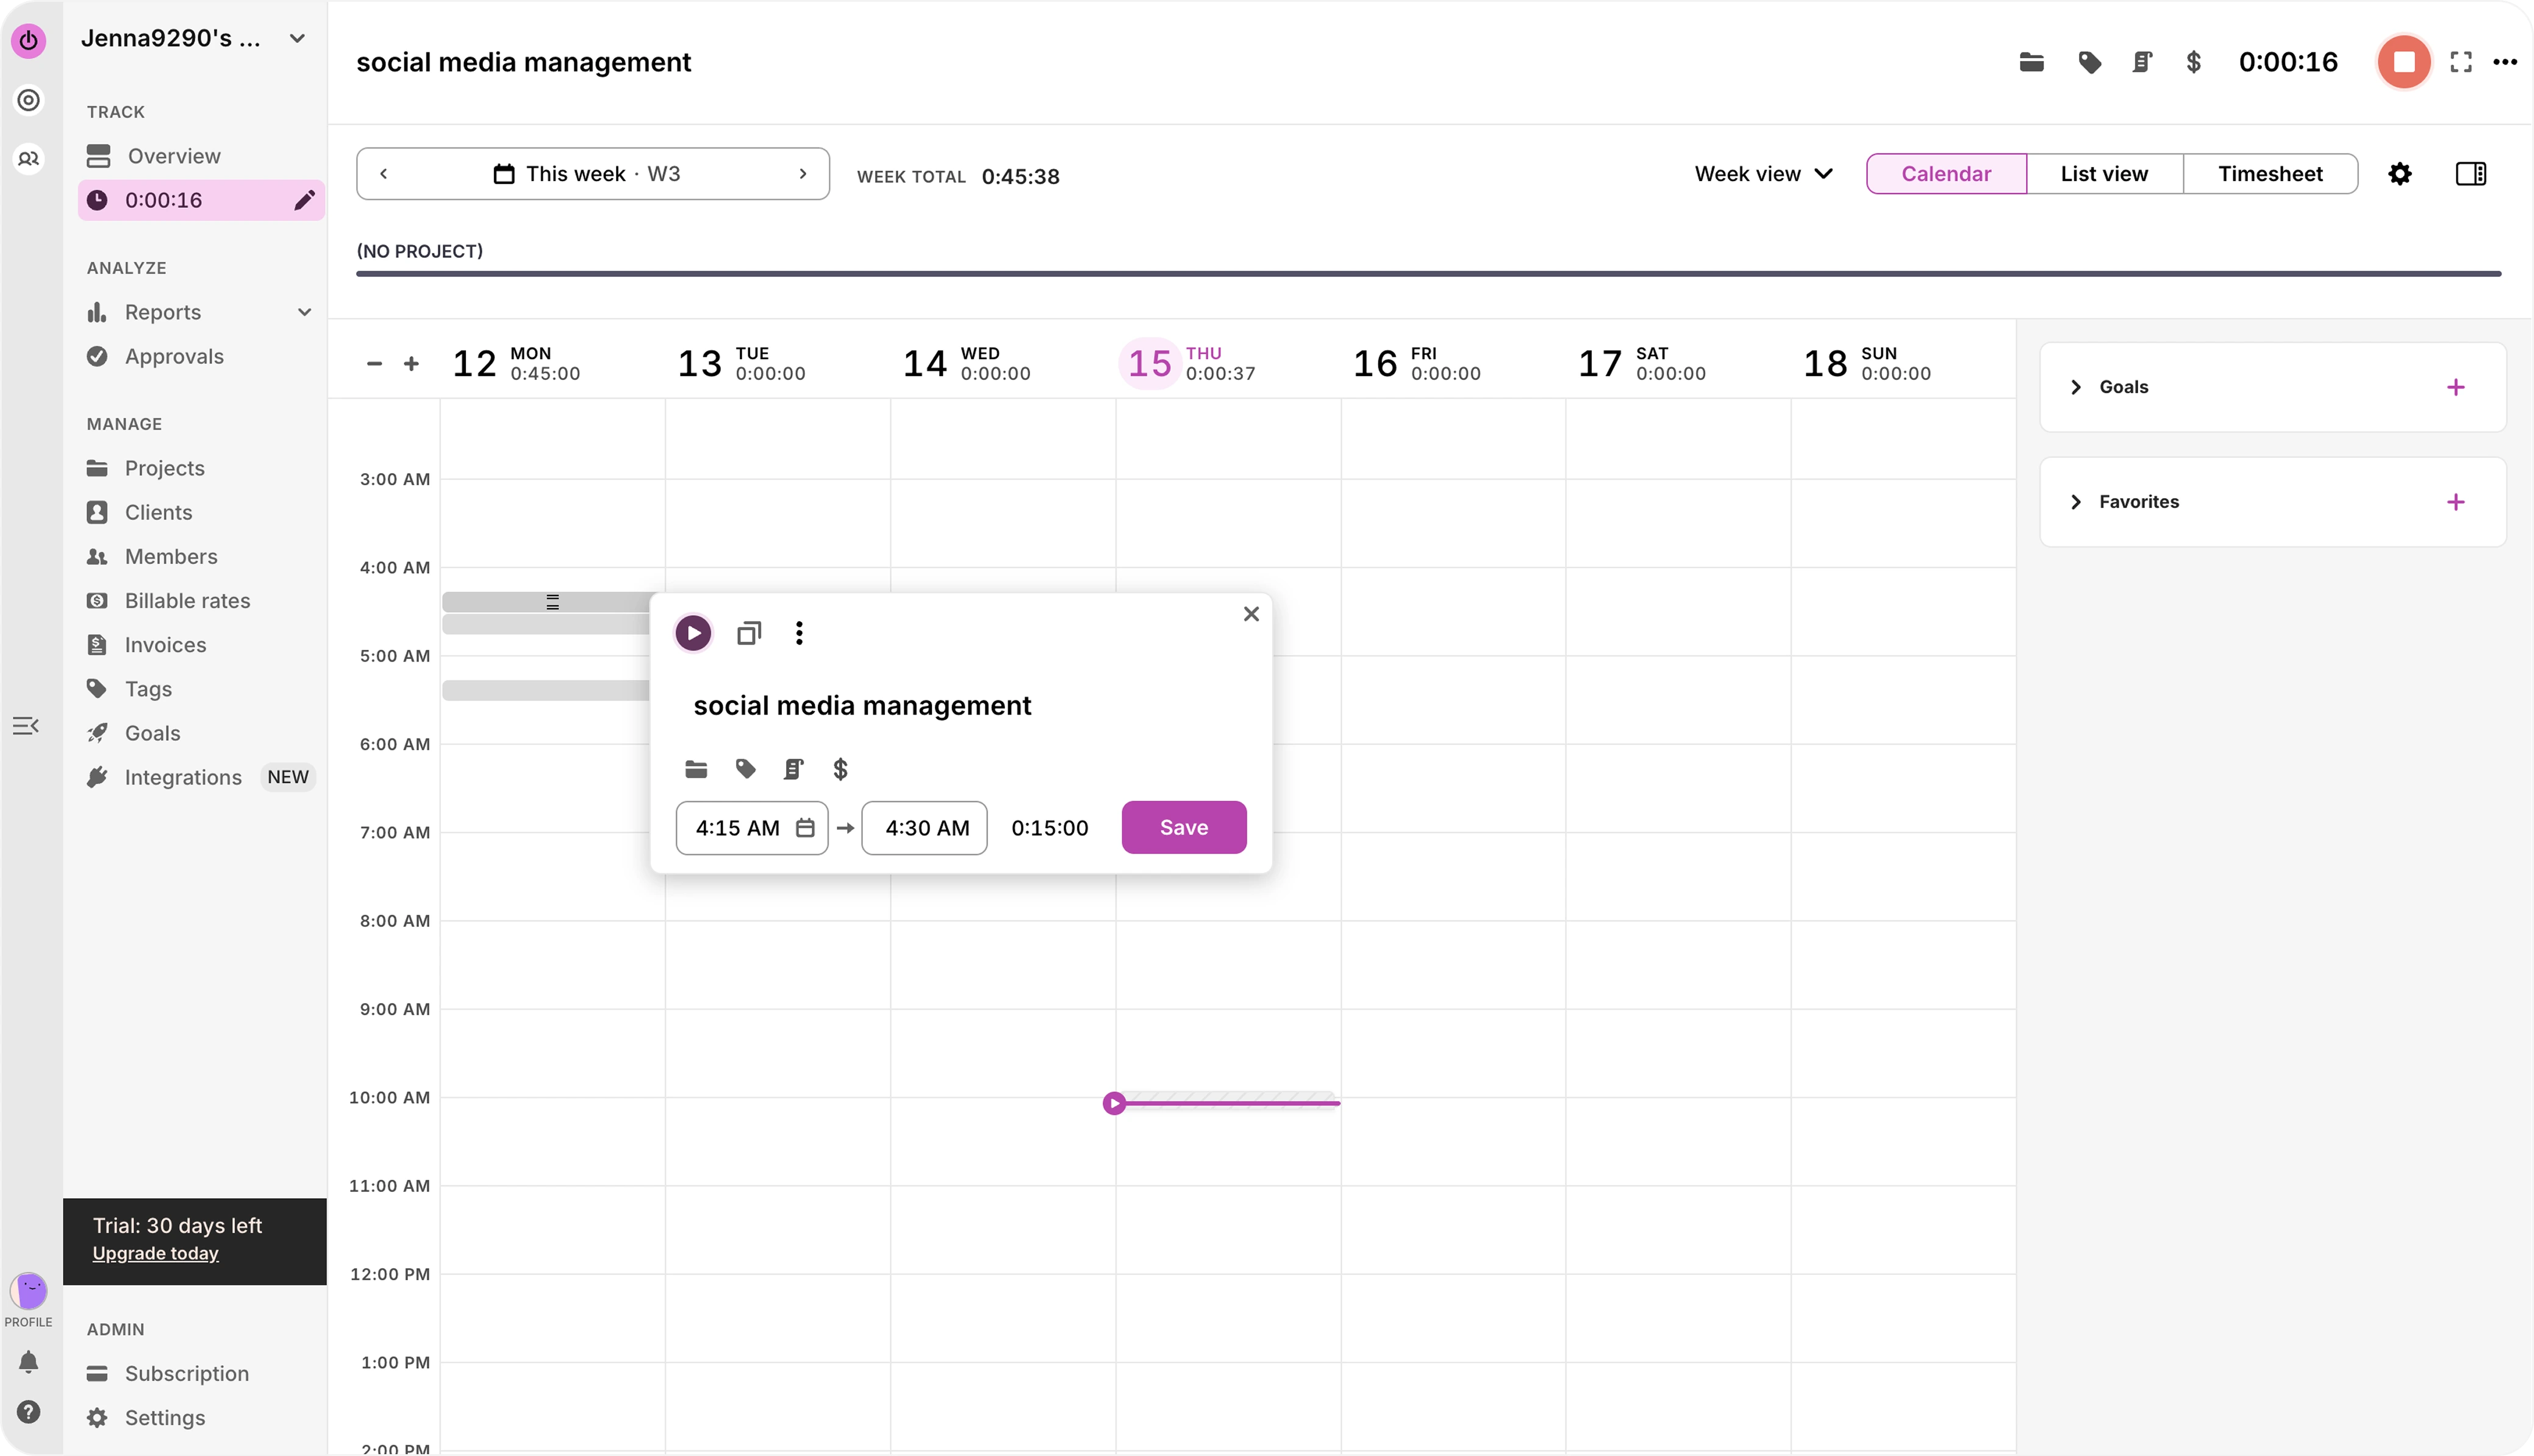Stop the running timer with red button

2403,62
